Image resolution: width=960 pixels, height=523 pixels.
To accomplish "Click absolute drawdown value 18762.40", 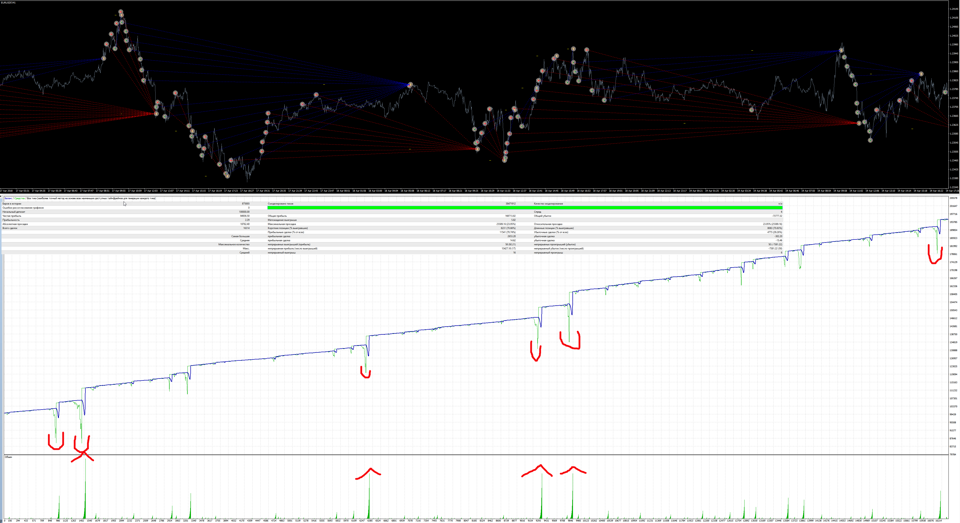I will tap(245, 224).
